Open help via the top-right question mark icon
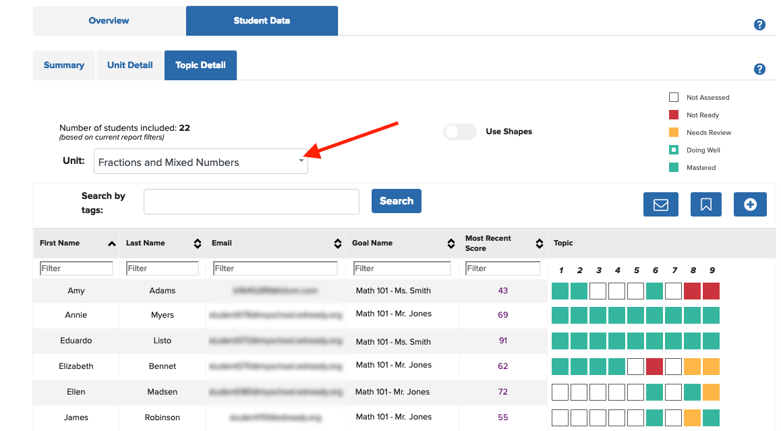The image size is (781, 431). tap(759, 24)
